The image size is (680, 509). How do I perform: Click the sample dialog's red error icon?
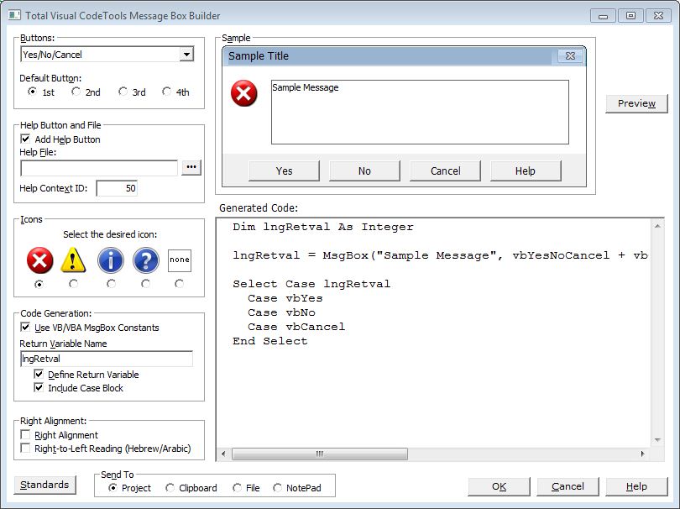pyautogui.click(x=244, y=94)
